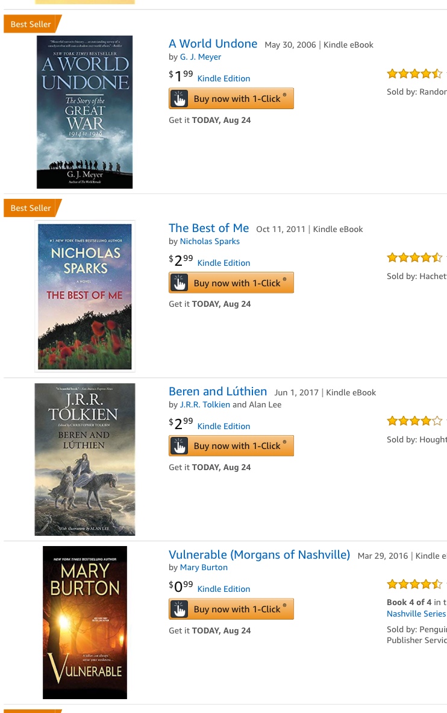Click the Best Seller badge above A World Undone
The image size is (447, 713).
click(x=31, y=24)
